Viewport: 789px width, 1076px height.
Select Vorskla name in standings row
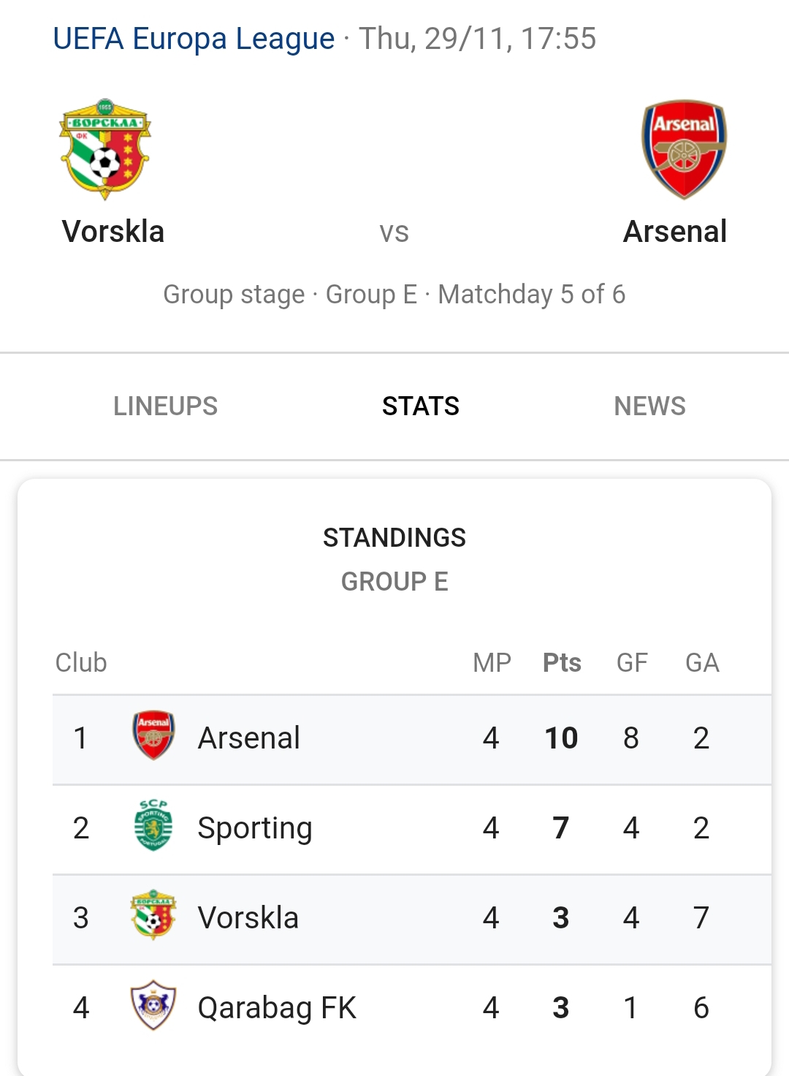tap(248, 918)
